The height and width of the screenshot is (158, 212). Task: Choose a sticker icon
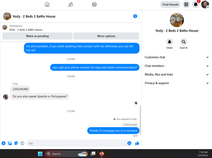(16, 143)
